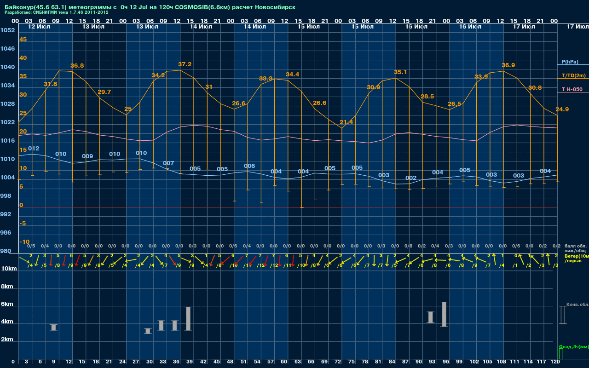The height and width of the screenshot is (368, 589).
Task: Click the 1022 pressure axis label
Action: click(x=7, y=122)
